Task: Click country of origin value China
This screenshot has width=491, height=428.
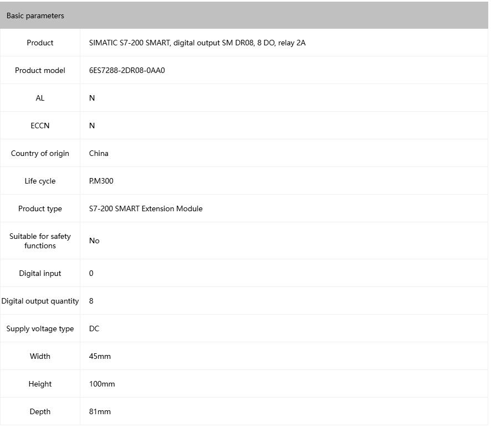Action: [x=99, y=153]
